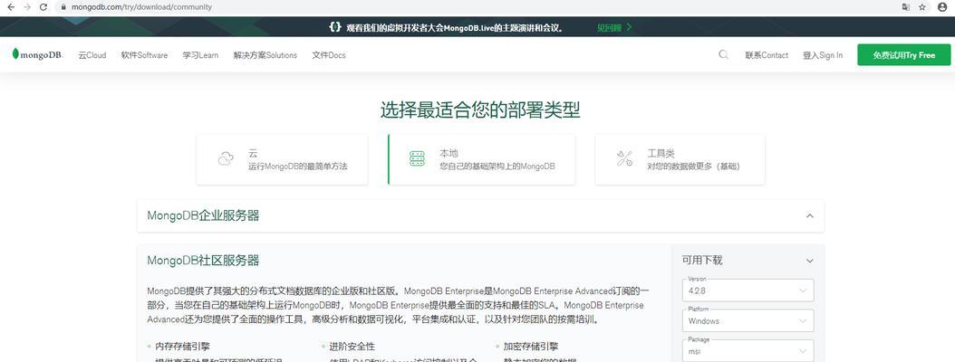Open the 文件Docs menu
Screen dimensions: 955x362
329,55
